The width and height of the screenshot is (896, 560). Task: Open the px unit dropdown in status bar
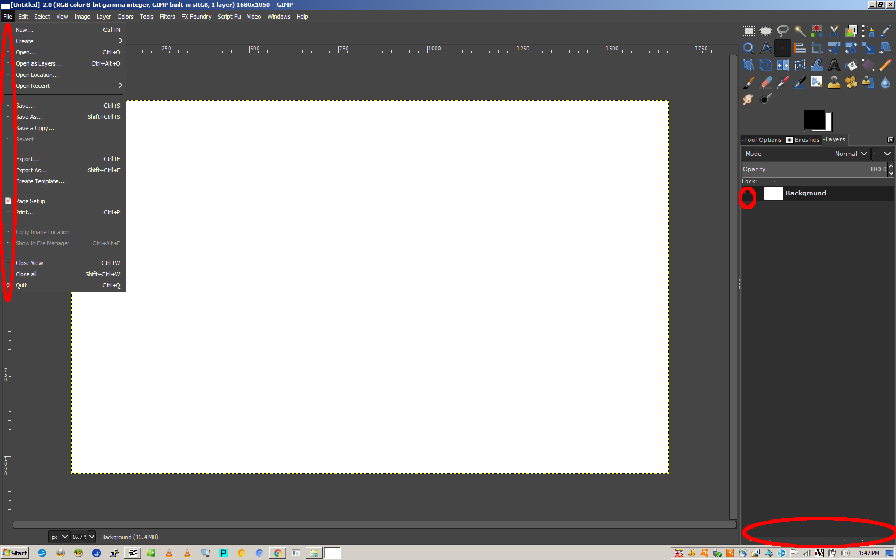59,537
